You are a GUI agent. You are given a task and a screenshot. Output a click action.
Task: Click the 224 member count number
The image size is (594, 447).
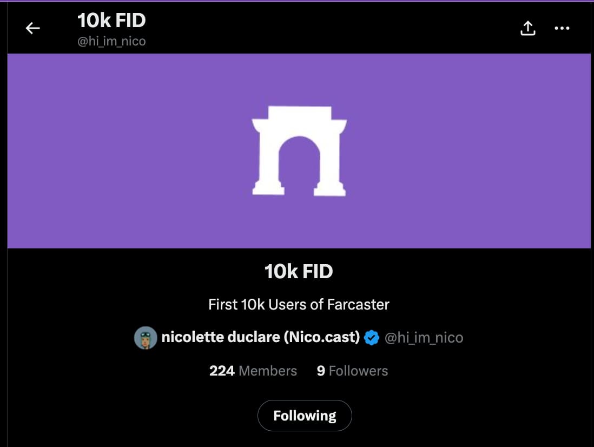click(x=222, y=371)
